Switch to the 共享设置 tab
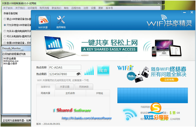Screen dimensions: 196x127 pos(63,87)
